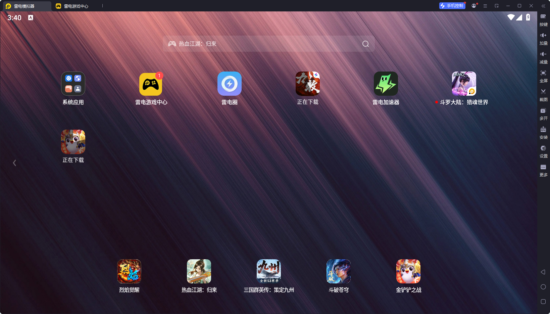This screenshot has height=314, width=550.
Task: Open the 多开 multi-instance tool
Action: point(543,114)
